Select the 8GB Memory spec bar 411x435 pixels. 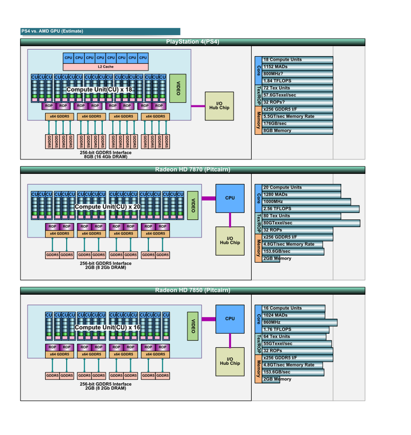(297, 131)
